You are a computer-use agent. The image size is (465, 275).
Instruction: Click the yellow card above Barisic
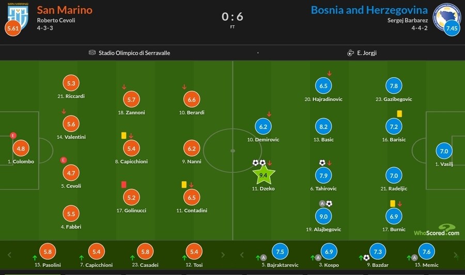[399, 114]
